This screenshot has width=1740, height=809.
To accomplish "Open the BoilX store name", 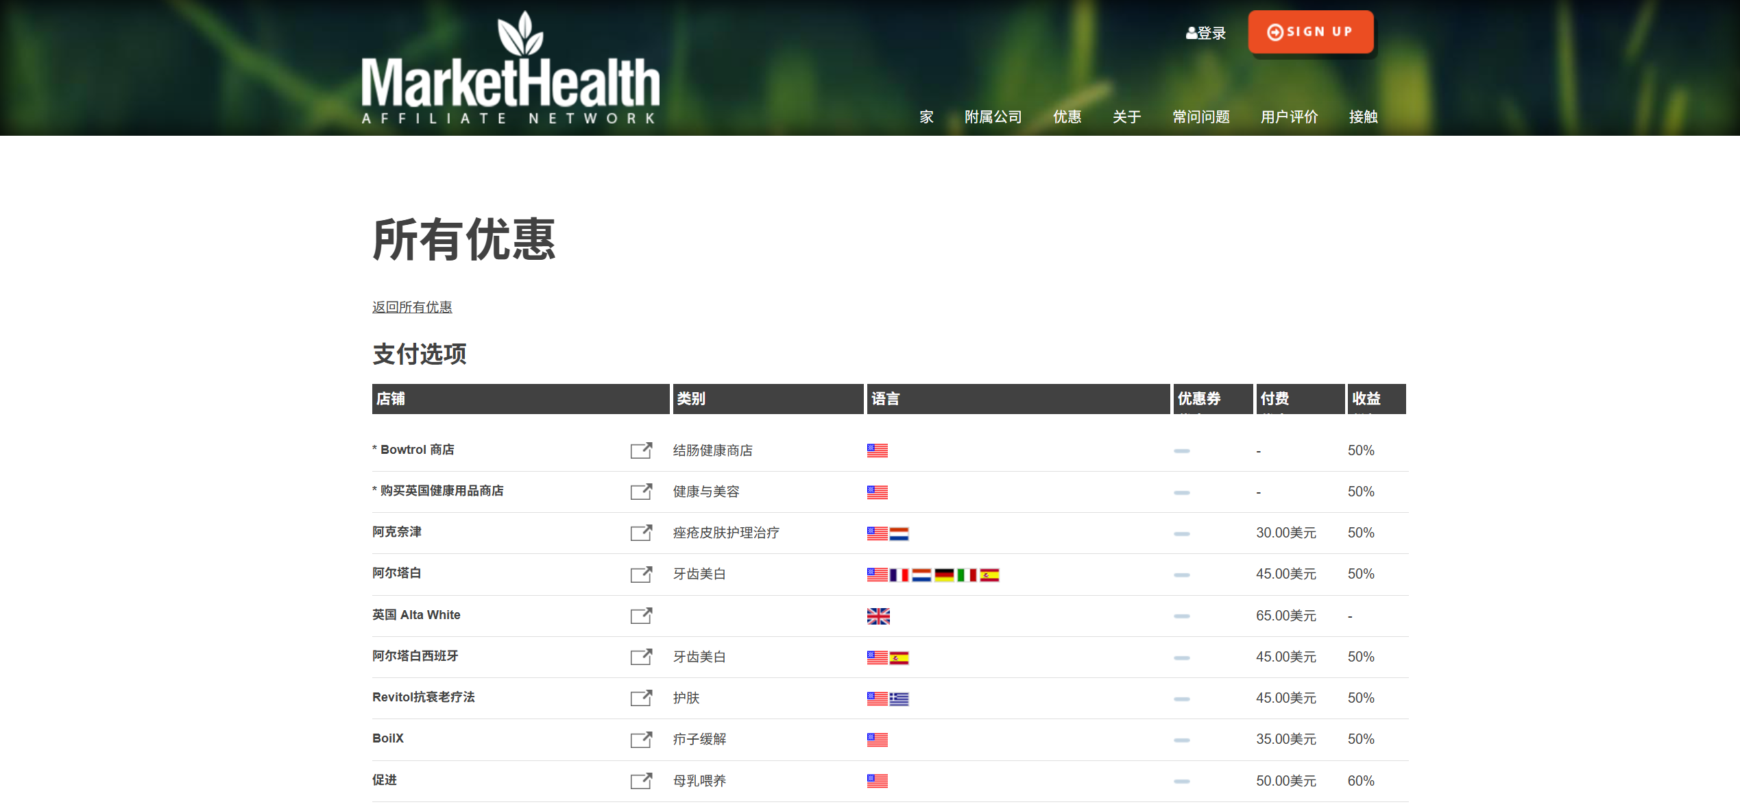I will coord(388,738).
